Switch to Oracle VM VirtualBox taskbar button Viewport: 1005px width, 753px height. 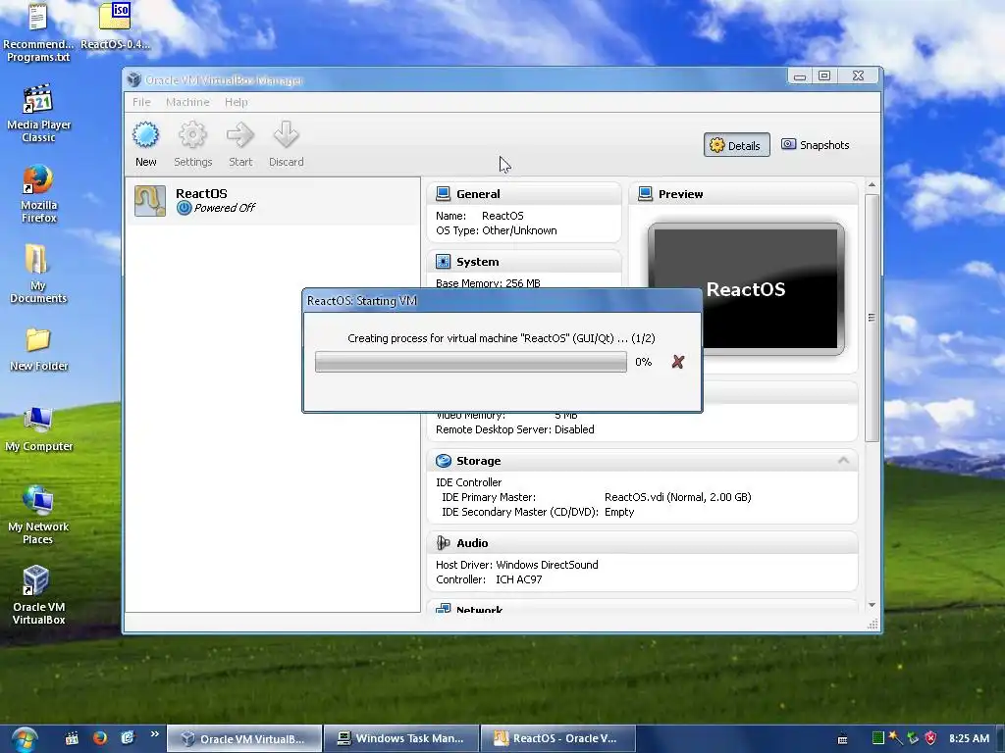[244, 738]
